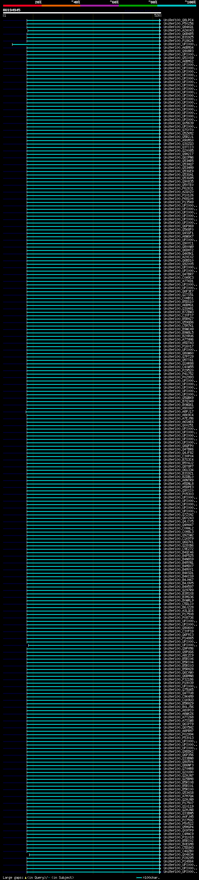This screenshot has height=880, width=199.
Task: Select label UniRef100_P68104
Action: tap(178, 199)
